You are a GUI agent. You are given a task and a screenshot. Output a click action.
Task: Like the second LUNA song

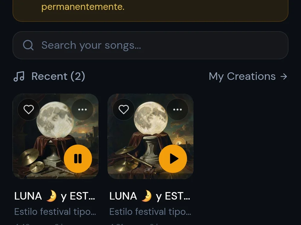[124, 109]
